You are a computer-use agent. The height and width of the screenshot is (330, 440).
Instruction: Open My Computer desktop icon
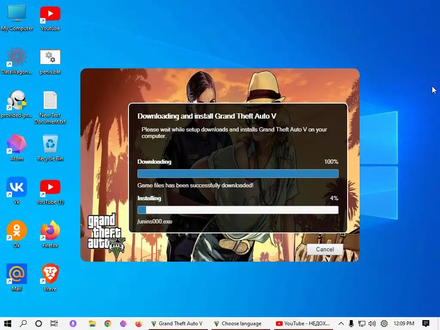[x=17, y=18]
